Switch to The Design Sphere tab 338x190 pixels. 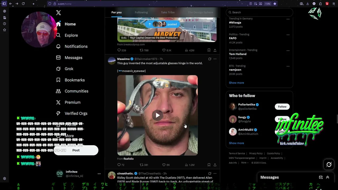click(200, 12)
